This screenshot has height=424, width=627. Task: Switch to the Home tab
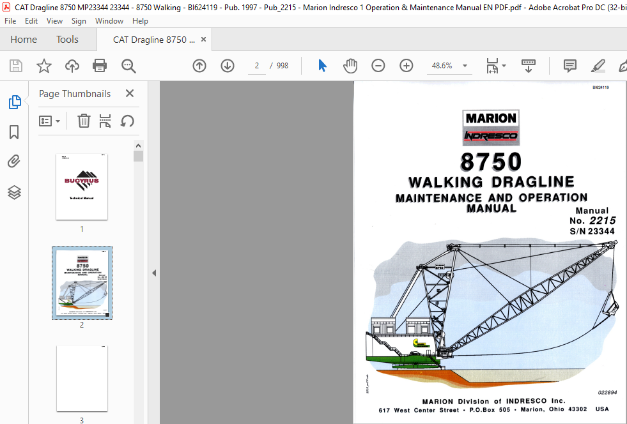[x=24, y=39]
